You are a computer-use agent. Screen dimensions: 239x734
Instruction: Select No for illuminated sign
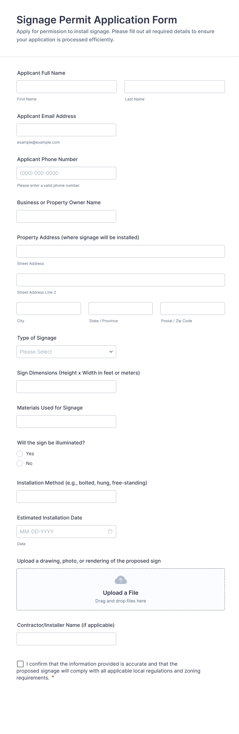20,463
